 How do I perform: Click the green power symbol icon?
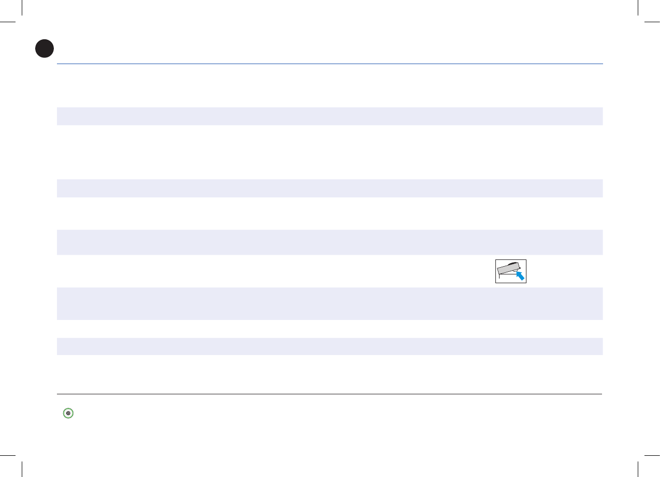click(x=68, y=413)
